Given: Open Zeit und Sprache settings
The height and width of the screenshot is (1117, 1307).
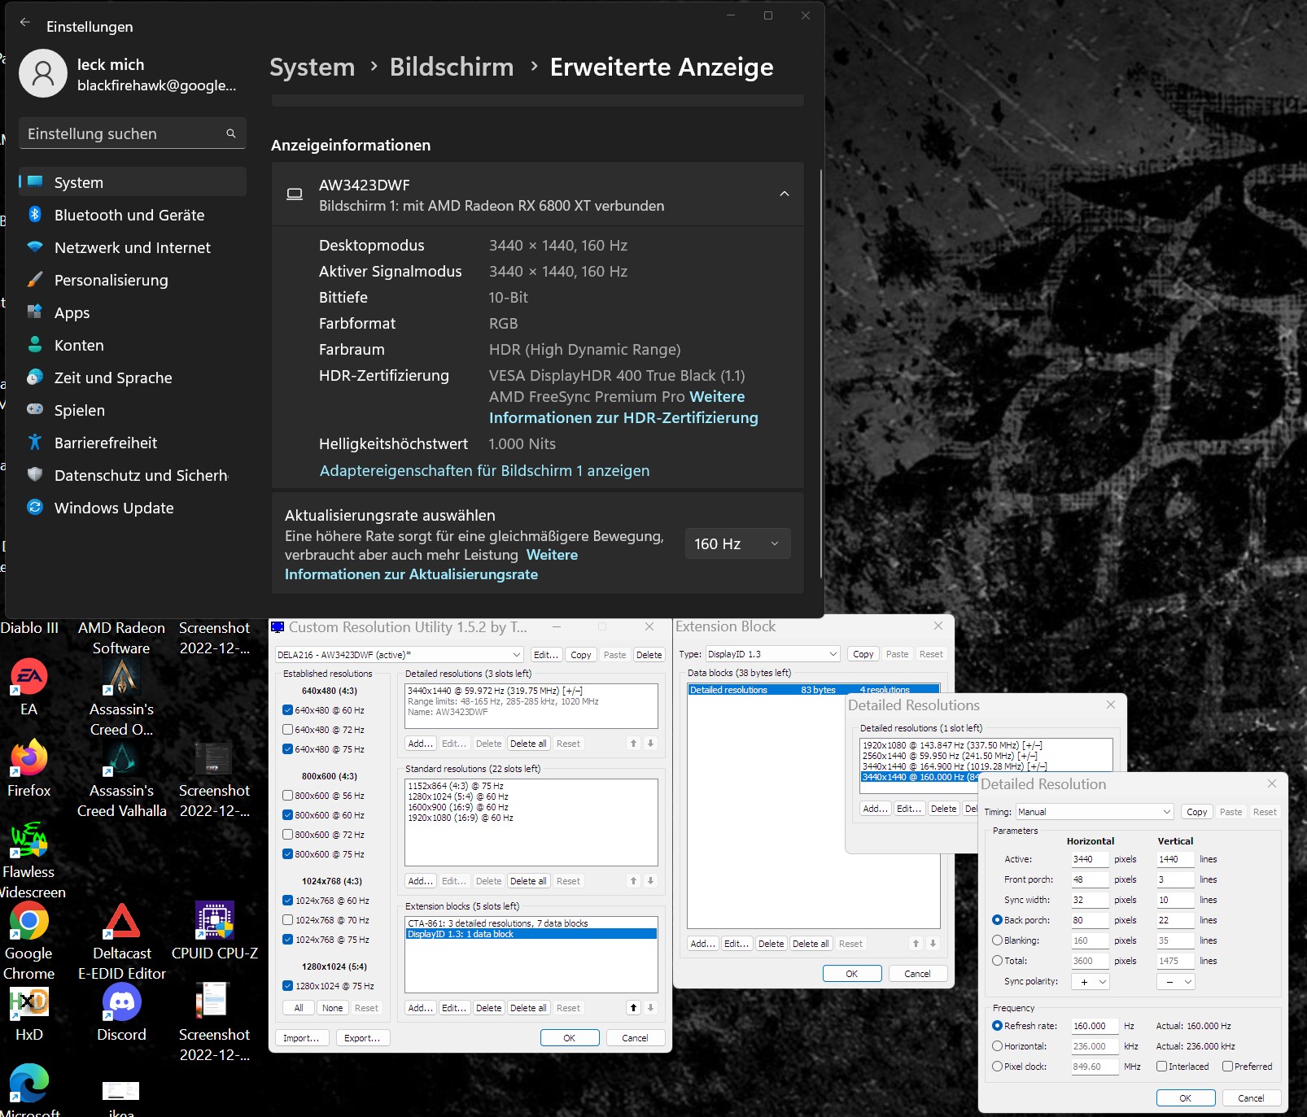Looking at the screenshot, I should 133,377.
